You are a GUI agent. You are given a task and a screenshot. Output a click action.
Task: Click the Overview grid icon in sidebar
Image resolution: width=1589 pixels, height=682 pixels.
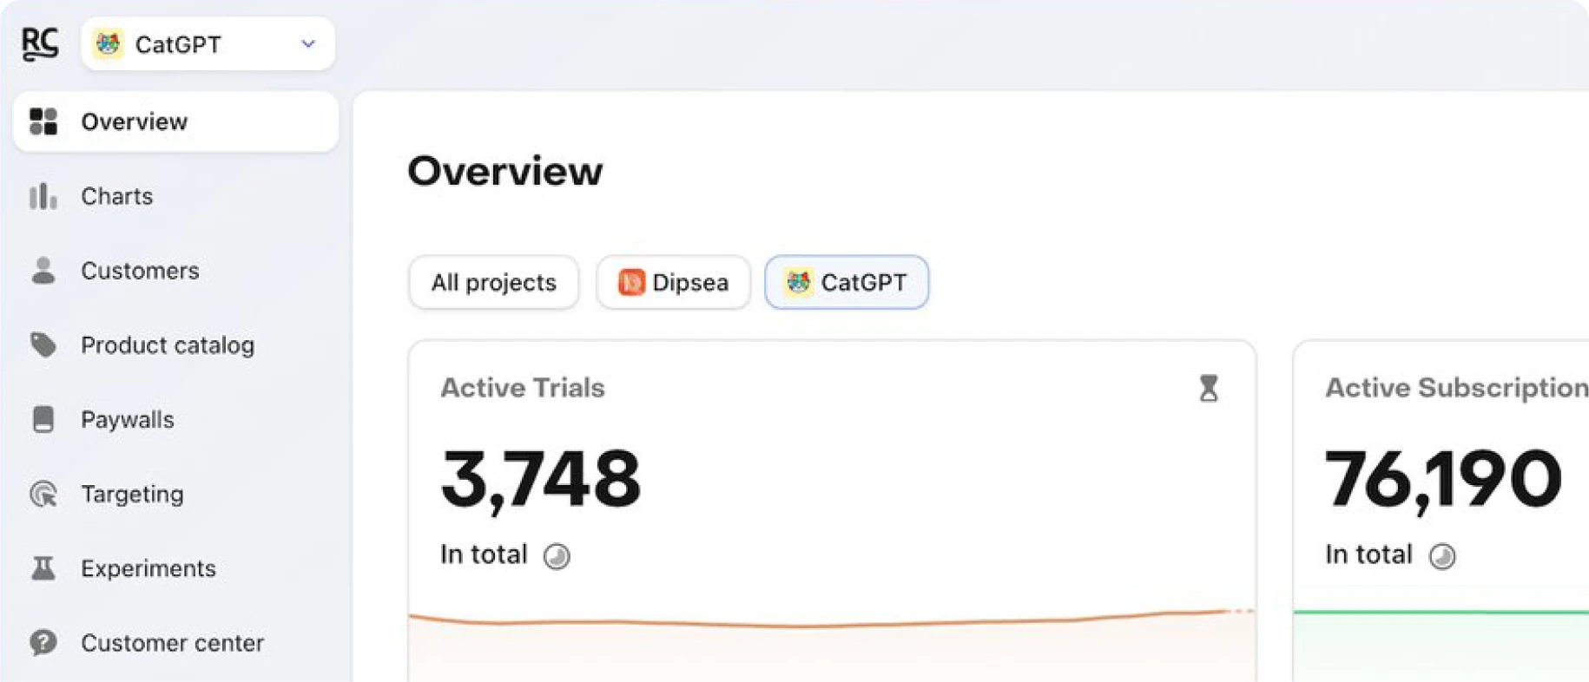pos(43,121)
